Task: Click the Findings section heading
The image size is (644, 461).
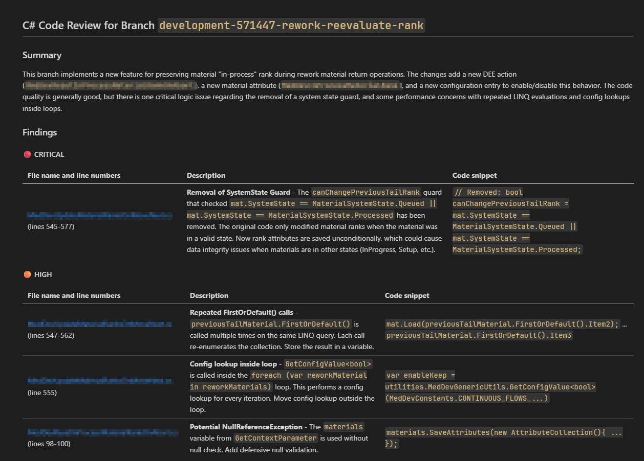Action: tap(39, 132)
